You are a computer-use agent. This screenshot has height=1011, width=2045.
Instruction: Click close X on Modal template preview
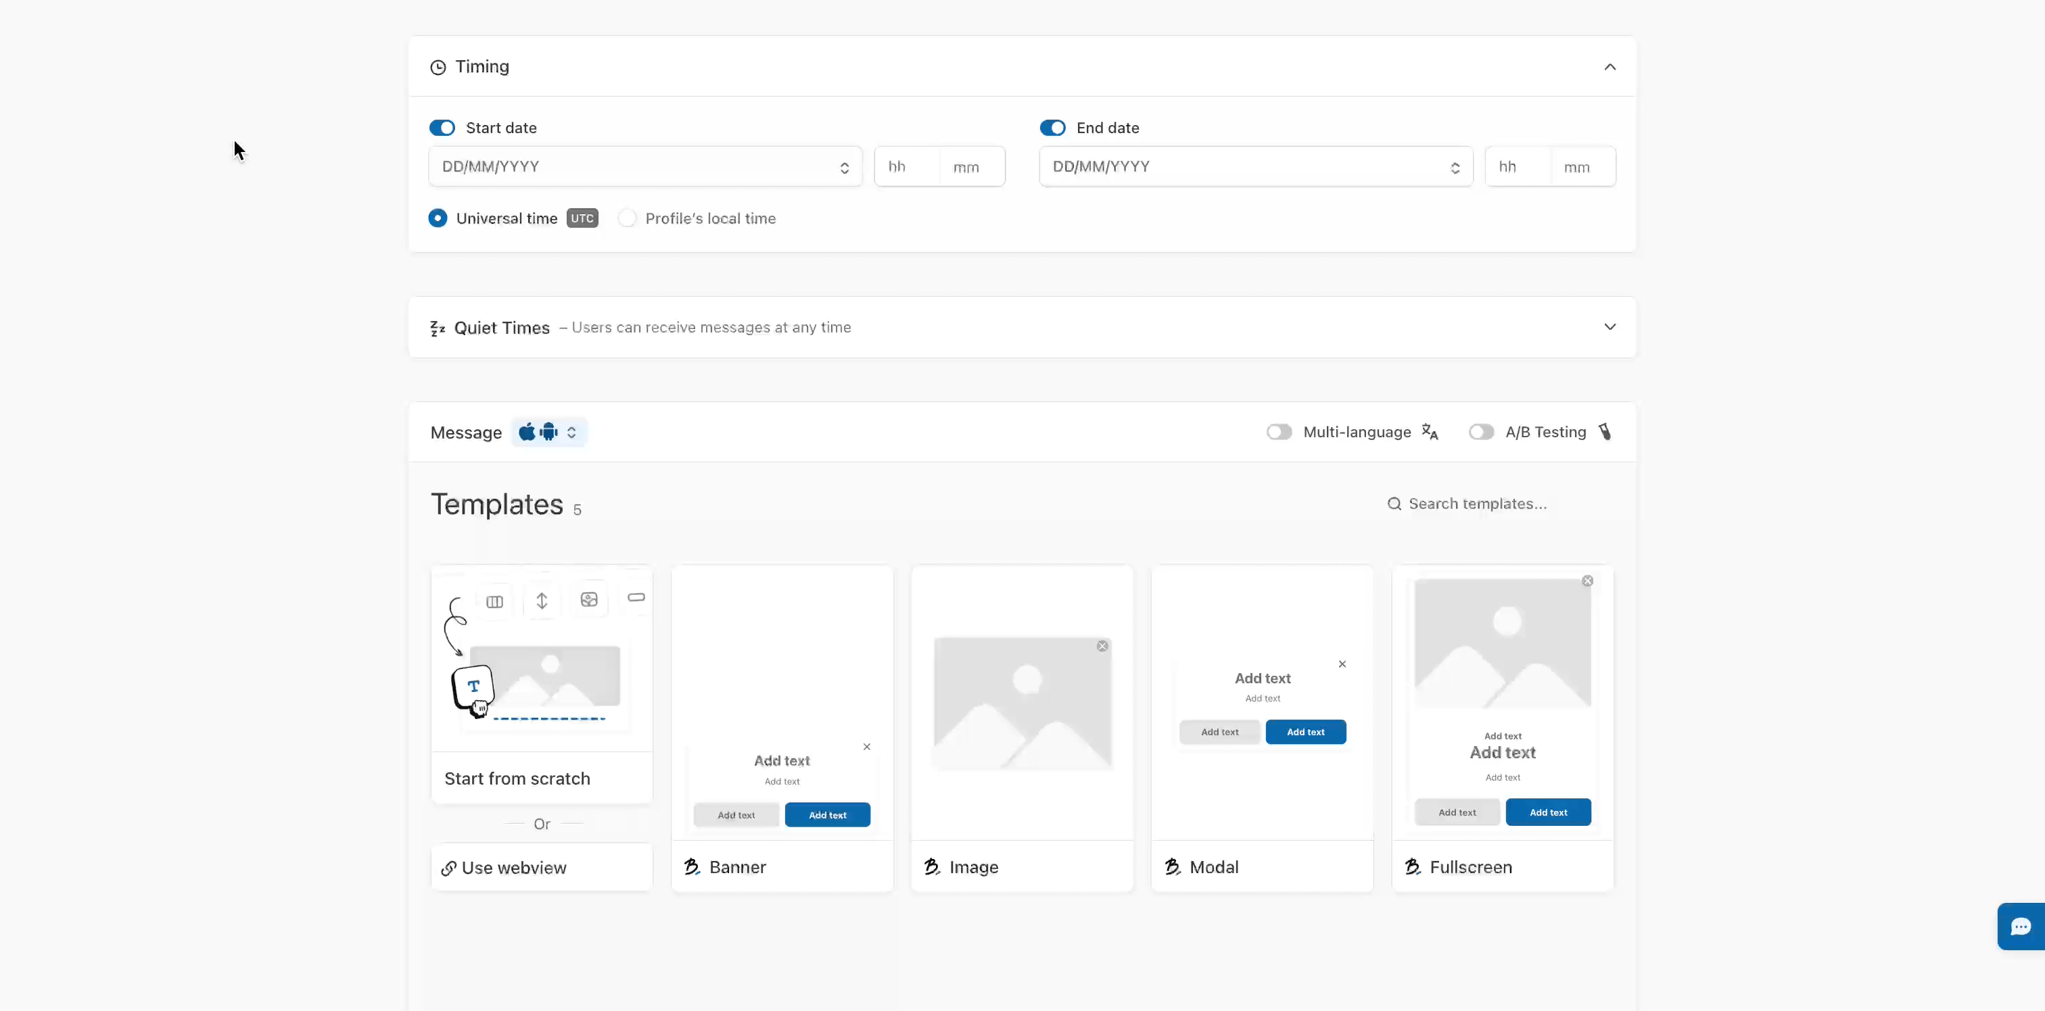click(1342, 664)
